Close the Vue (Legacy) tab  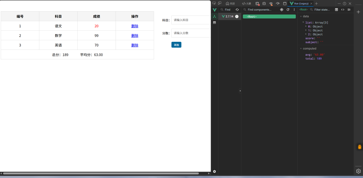click(311, 4)
